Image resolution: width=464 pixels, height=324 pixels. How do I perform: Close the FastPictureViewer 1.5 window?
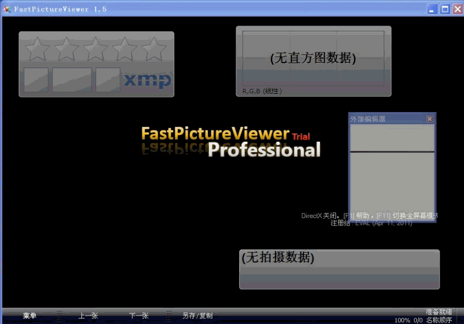point(458,9)
